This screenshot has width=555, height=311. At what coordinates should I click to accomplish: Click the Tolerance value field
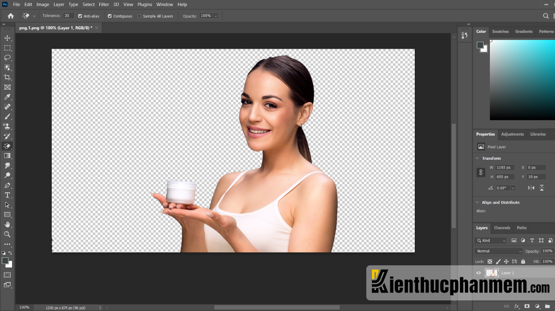coord(68,16)
